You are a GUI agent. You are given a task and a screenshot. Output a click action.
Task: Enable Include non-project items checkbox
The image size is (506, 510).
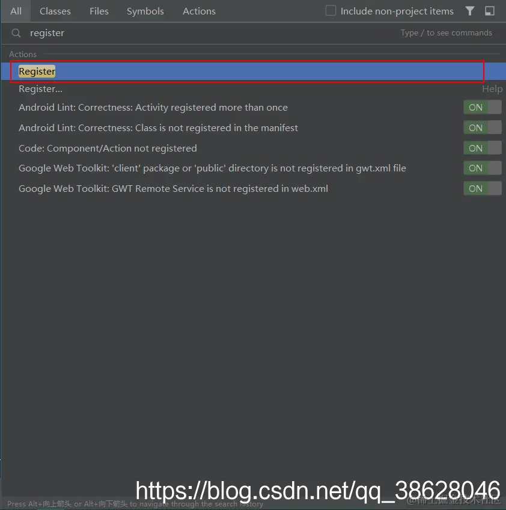pyautogui.click(x=331, y=11)
